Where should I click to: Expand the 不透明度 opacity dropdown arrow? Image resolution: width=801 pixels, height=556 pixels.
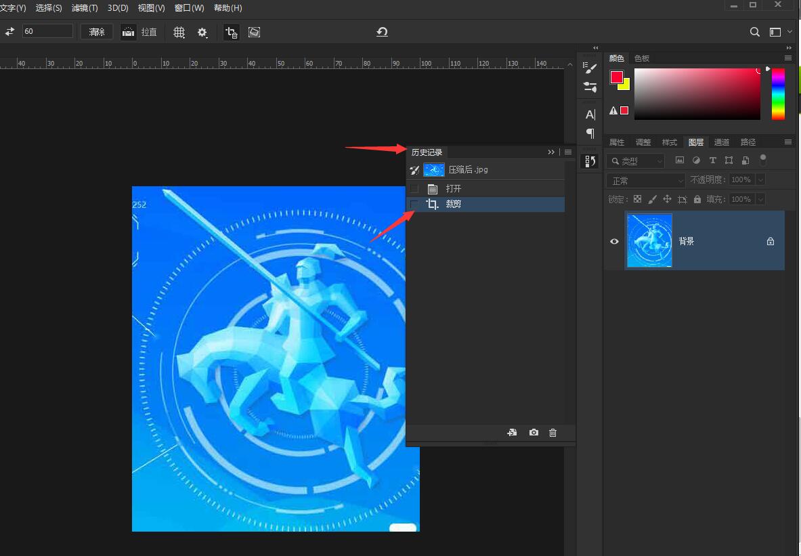[760, 180]
